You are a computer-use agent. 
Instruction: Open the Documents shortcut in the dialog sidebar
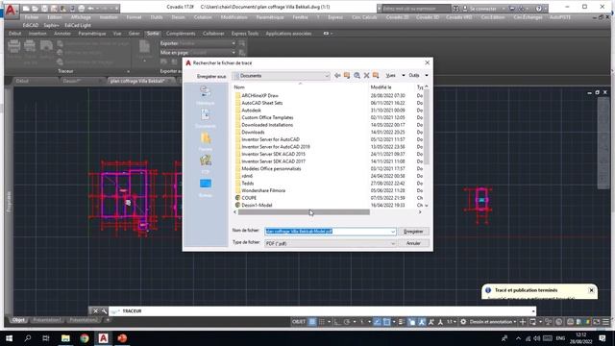206,118
